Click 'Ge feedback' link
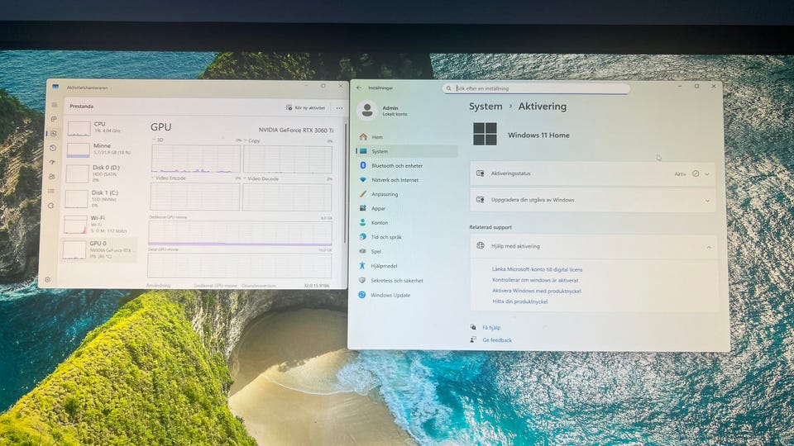The image size is (794, 446). (x=497, y=340)
